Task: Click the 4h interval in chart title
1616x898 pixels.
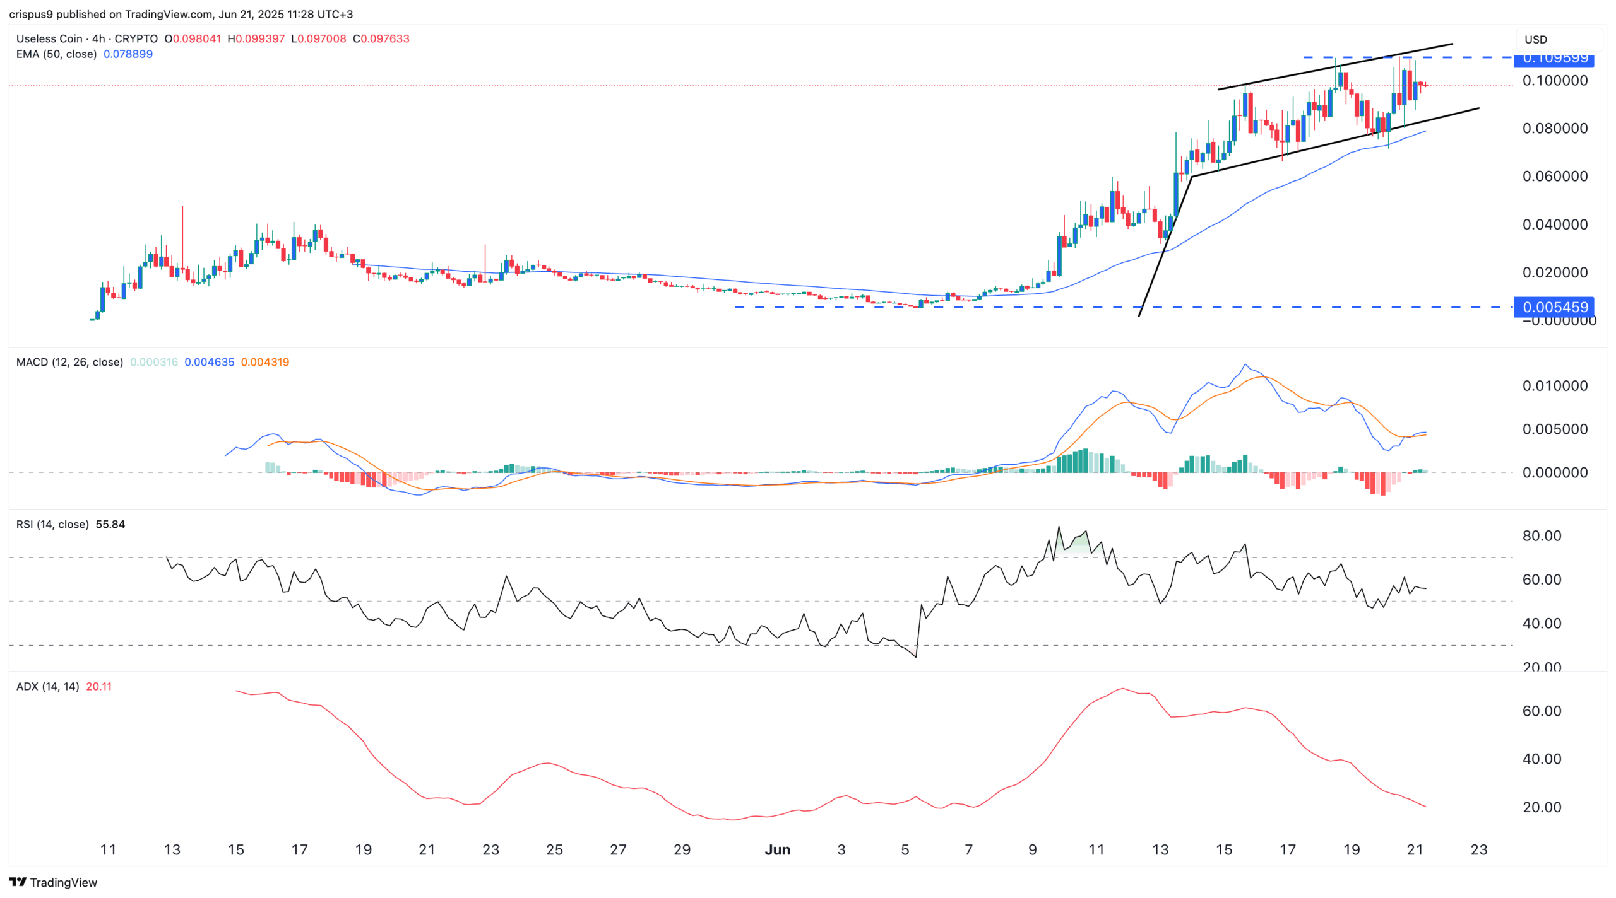Action: 98,38
